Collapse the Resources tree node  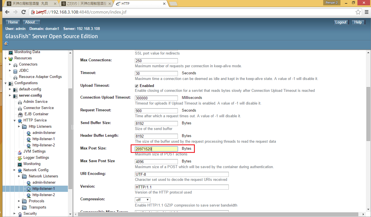pos(5,58)
